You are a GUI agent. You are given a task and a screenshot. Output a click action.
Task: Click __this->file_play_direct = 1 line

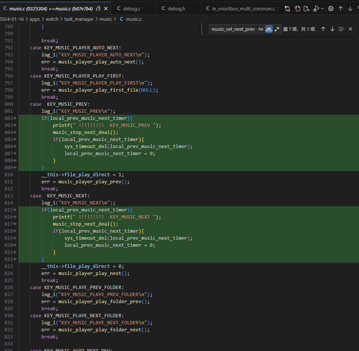click(82, 175)
